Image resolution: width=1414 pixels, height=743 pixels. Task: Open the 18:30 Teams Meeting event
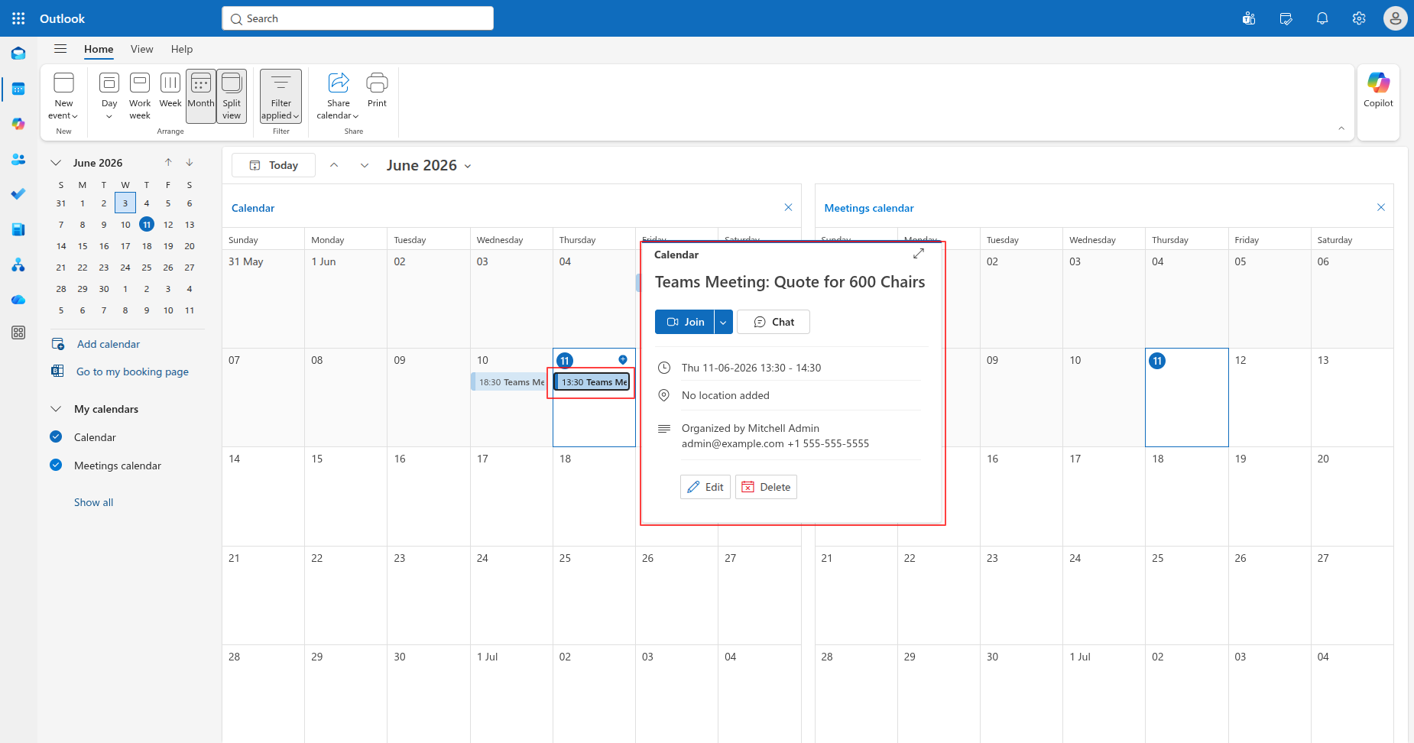point(509,382)
